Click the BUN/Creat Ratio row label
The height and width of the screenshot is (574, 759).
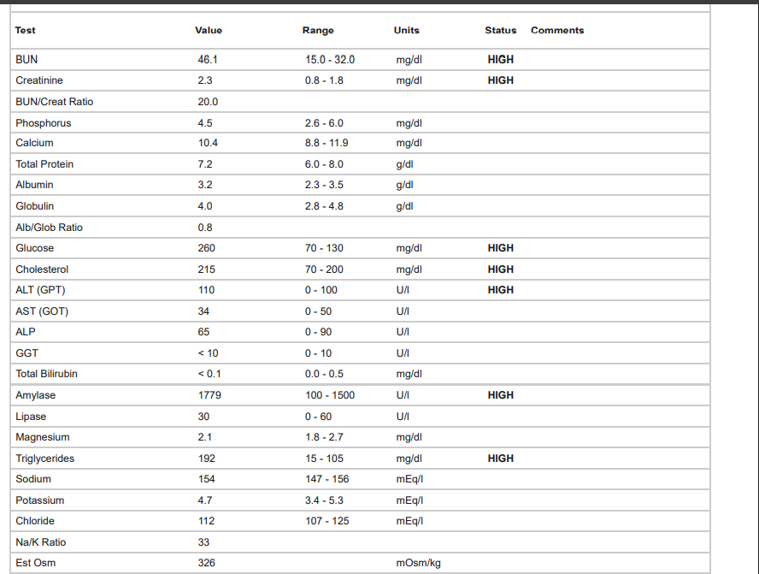coord(54,102)
